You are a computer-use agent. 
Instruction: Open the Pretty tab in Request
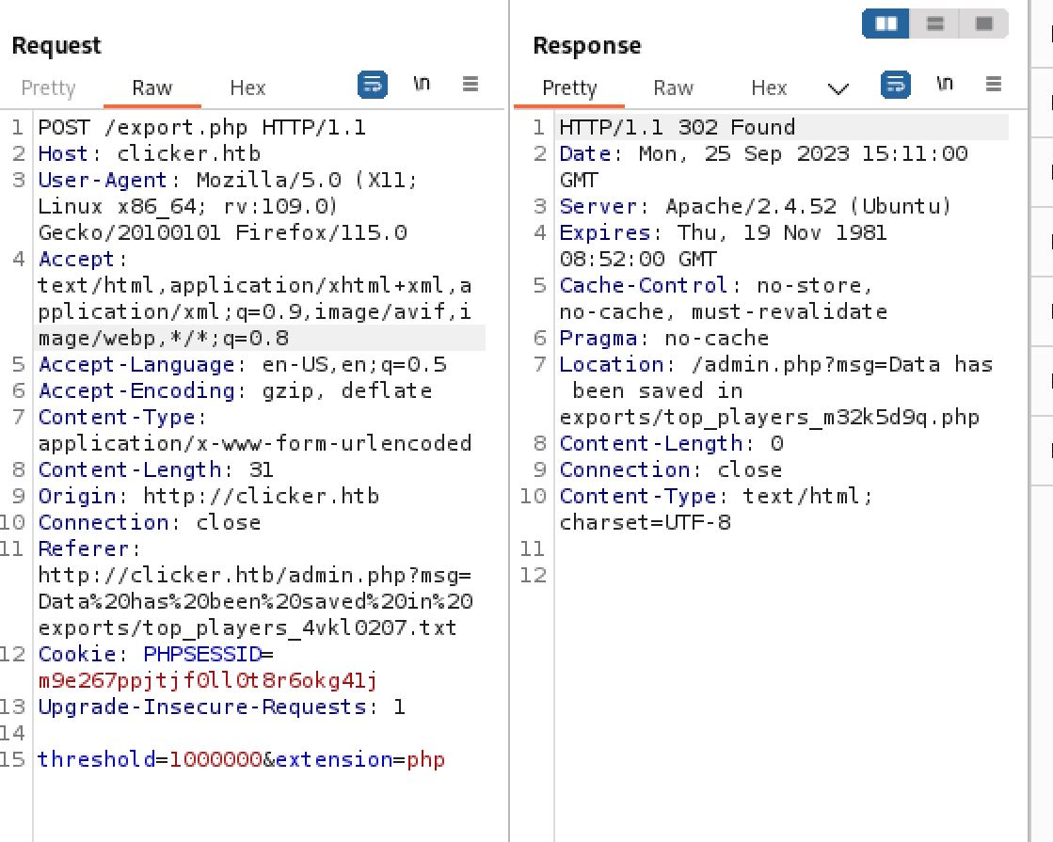pyautogui.click(x=48, y=87)
